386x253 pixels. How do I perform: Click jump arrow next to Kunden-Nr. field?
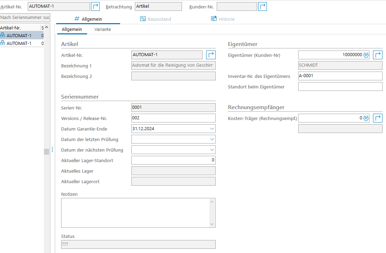tap(262, 7)
